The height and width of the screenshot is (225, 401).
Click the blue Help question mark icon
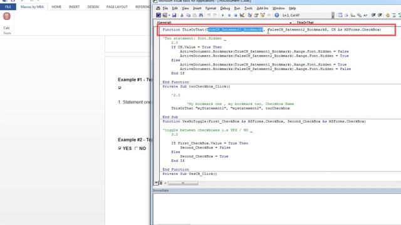pyautogui.click(x=277, y=15)
